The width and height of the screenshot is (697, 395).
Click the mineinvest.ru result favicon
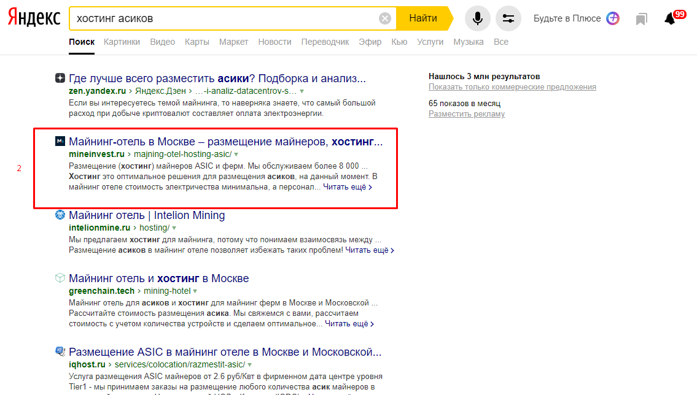(x=60, y=141)
